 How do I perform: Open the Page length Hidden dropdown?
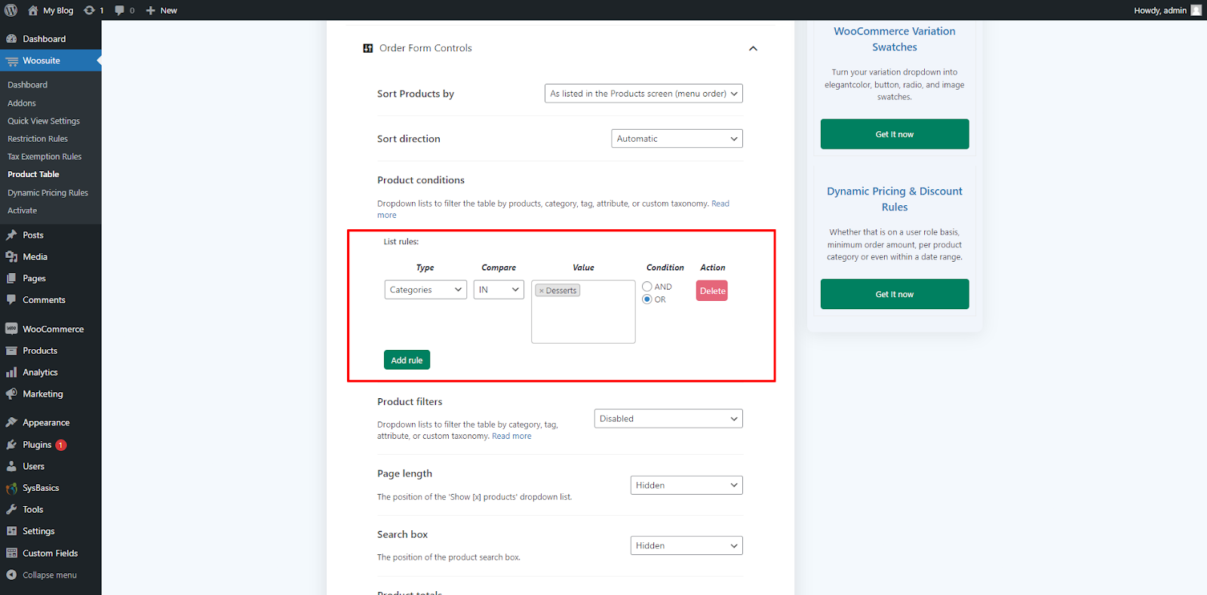[x=686, y=485]
